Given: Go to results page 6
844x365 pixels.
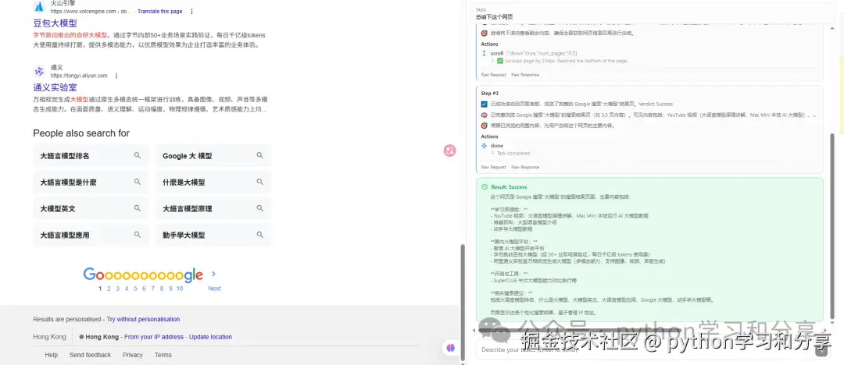Looking at the screenshot, I should tap(144, 289).
